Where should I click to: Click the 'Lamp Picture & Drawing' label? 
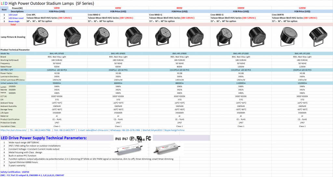click(x=13, y=37)
